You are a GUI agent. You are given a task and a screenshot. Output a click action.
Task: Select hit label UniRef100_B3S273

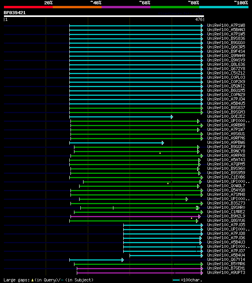226,203
